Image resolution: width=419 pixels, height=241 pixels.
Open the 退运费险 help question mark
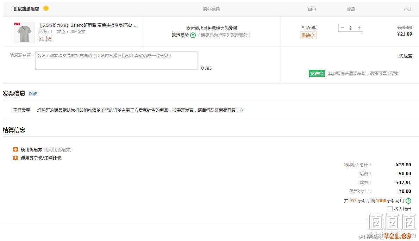click(x=193, y=35)
